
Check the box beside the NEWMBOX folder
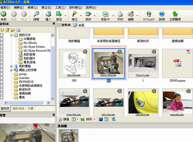point(2,82)
